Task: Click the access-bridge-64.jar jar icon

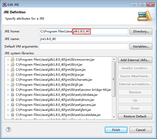Action: coord(13,90)
